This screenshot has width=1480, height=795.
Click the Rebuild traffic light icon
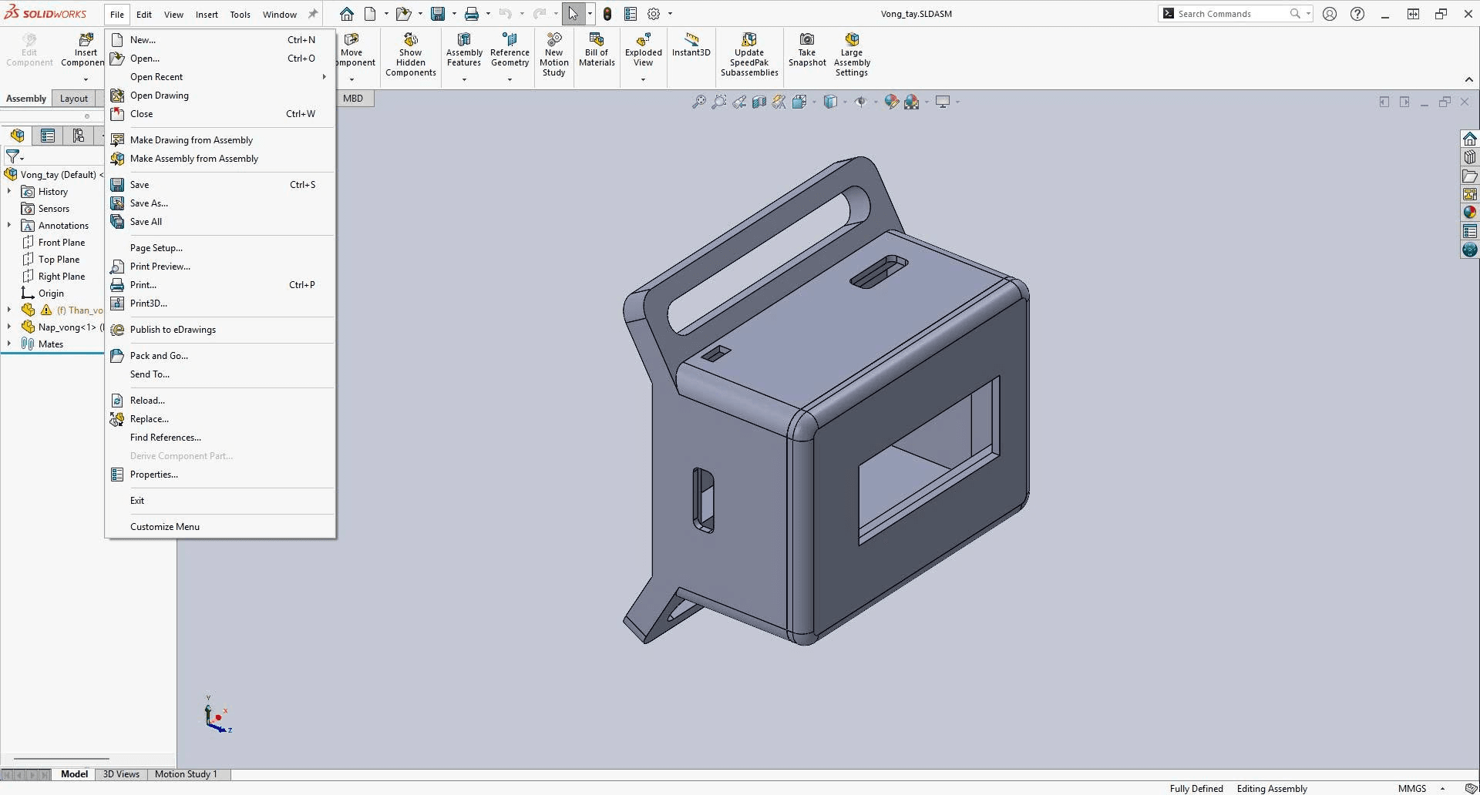coord(607,14)
